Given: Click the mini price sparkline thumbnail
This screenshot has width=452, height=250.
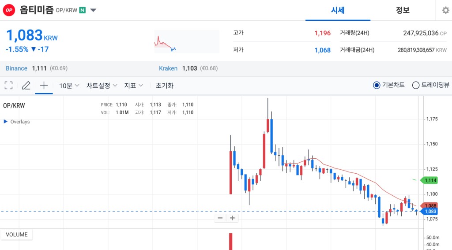Looking at the screenshot, I should [187, 41].
